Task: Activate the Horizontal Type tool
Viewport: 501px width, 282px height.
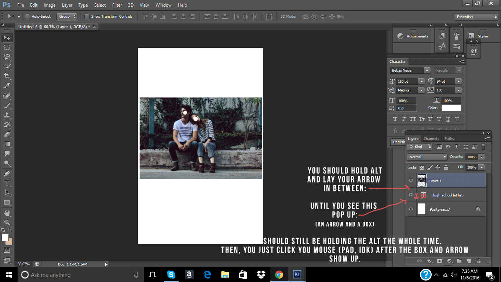Action: pyautogui.click(x=7, y=183)
